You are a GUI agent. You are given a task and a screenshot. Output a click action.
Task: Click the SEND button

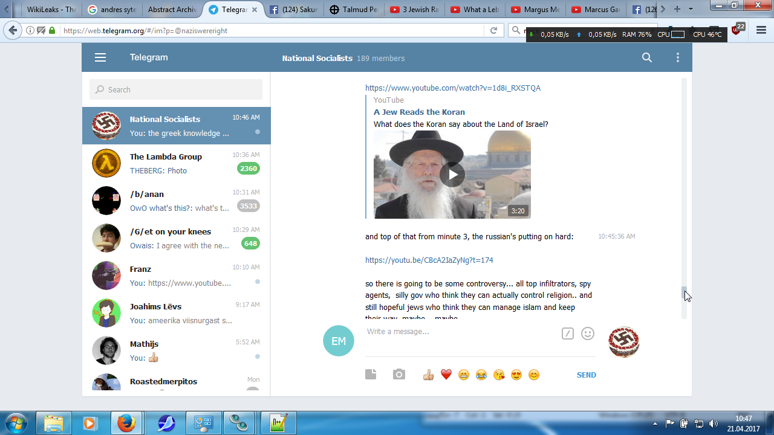click(x=587, y=375)
